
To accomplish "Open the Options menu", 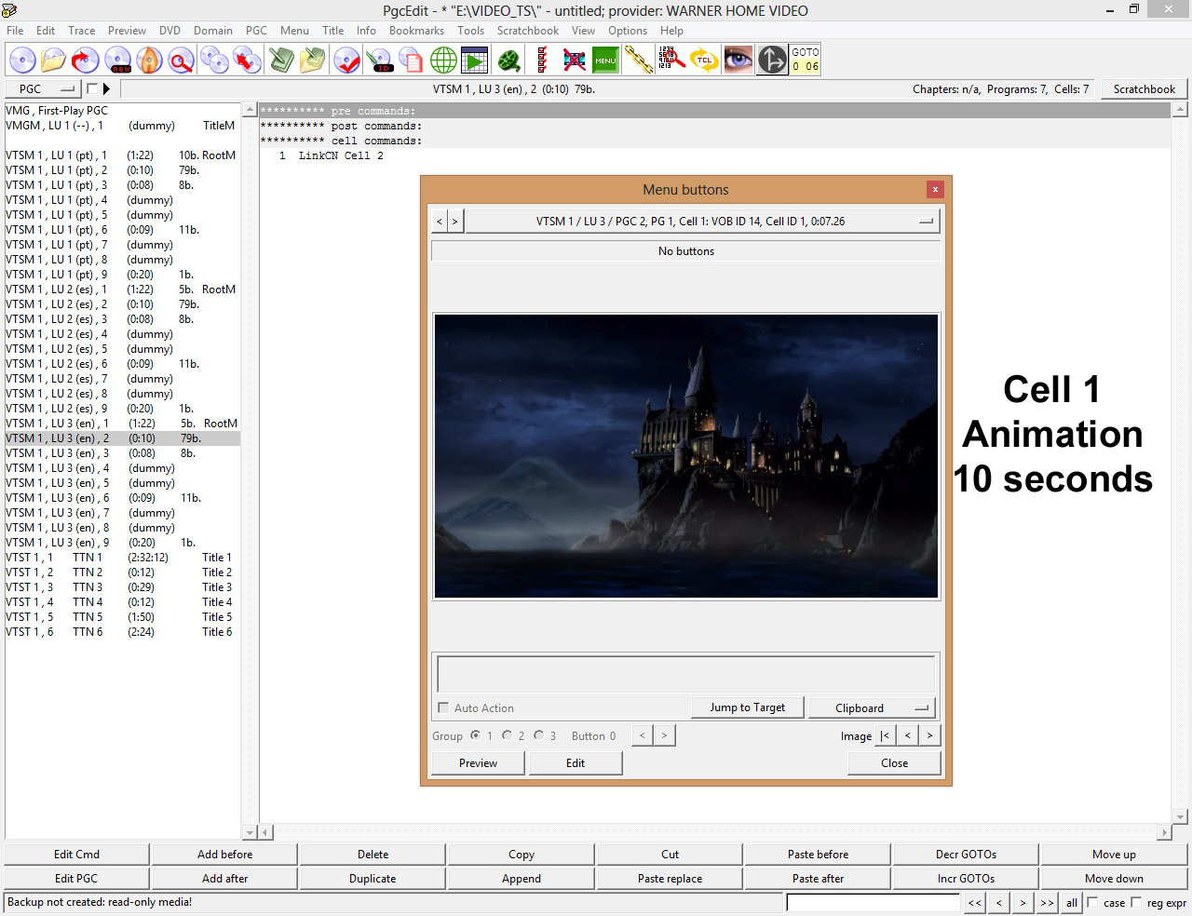I will (x=628, y=31).
